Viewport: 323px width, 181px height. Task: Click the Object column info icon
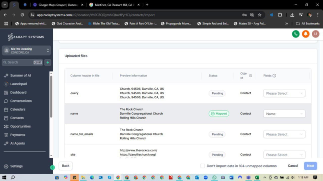coord(250,76)
